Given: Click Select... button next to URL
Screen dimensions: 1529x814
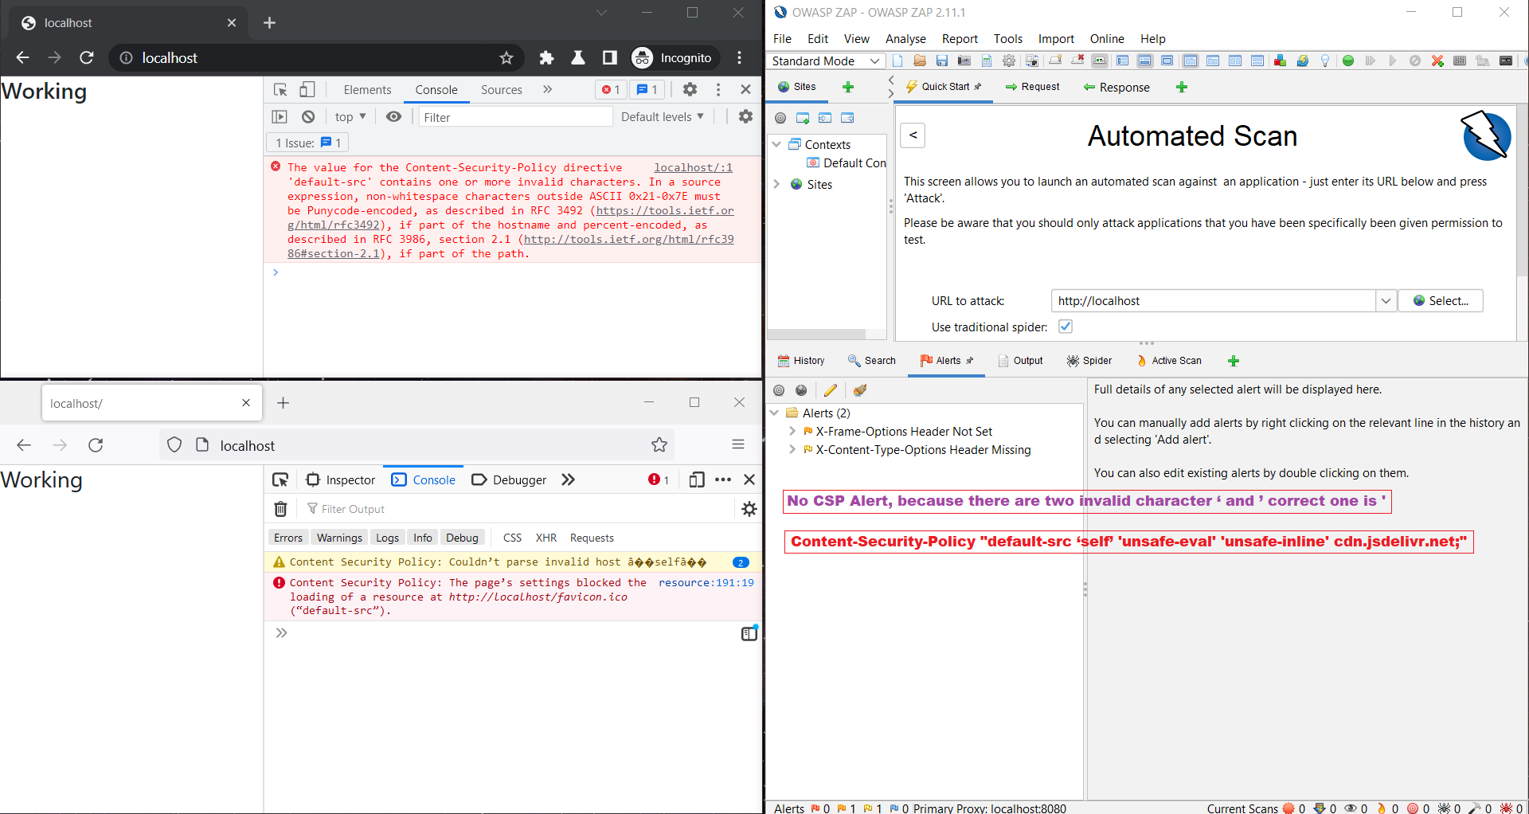Looking at the screenshot, I should (1441, 301).
